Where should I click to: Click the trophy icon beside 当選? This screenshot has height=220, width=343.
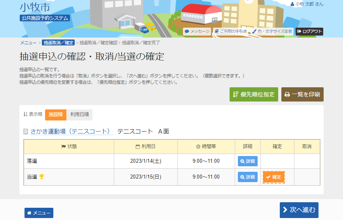(41, 177)
